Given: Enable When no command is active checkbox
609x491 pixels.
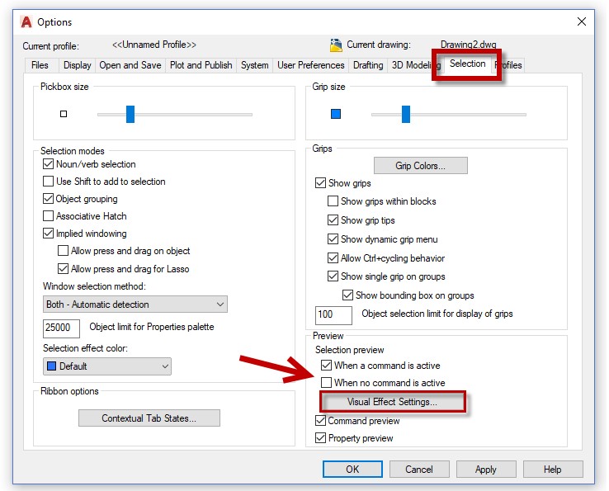Looking at the screenshot, I should [326, 383].
